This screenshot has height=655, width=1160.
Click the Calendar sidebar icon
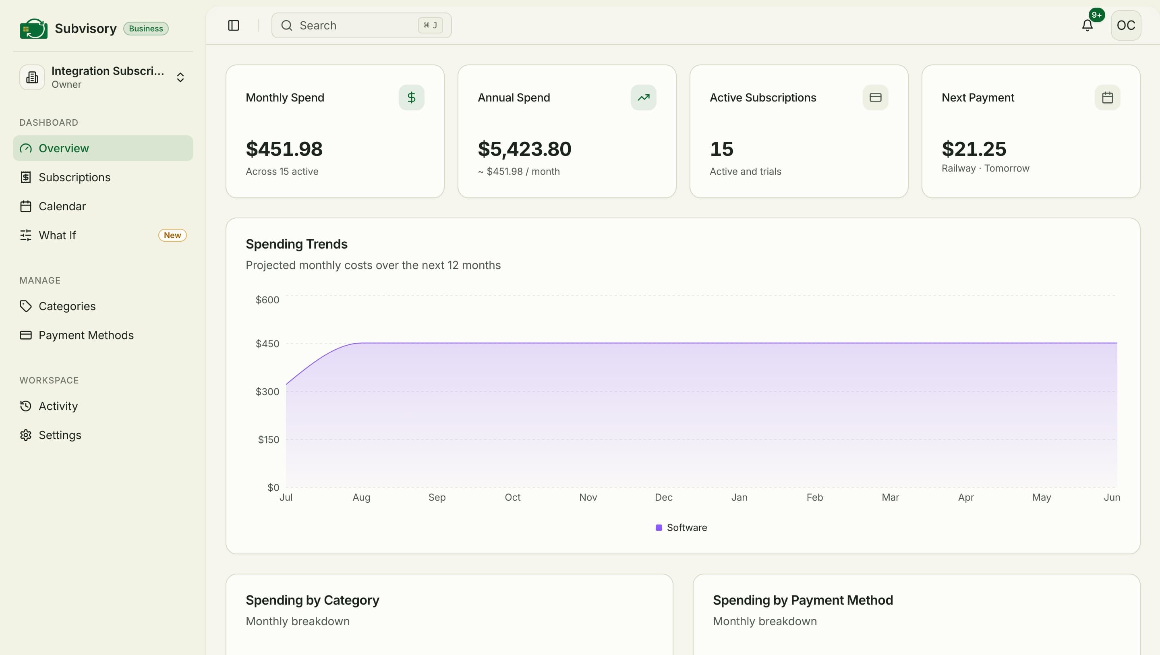point(26,206)
